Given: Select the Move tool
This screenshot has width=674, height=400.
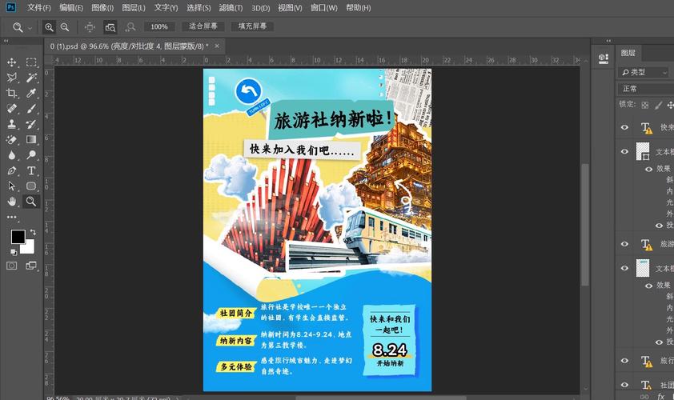Looking at the screenshot, I should 11,62.
